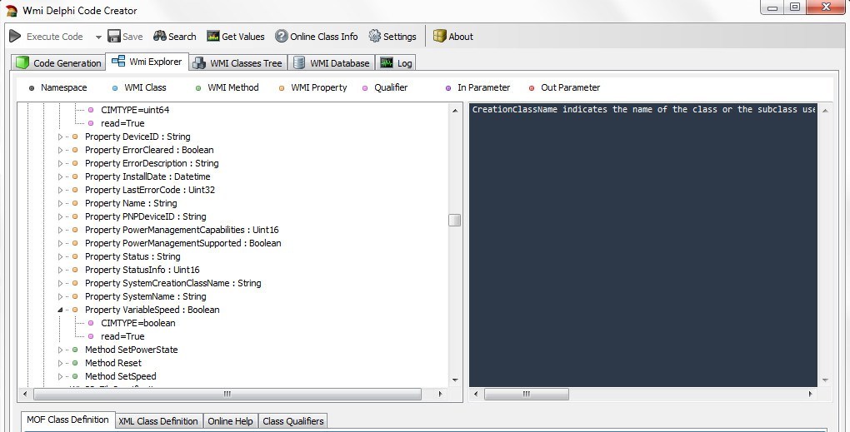Switch to the WMI Classes Tree tab
This screenshot has height=432, width=850.
pyautogui.click(x=238, y=62)
